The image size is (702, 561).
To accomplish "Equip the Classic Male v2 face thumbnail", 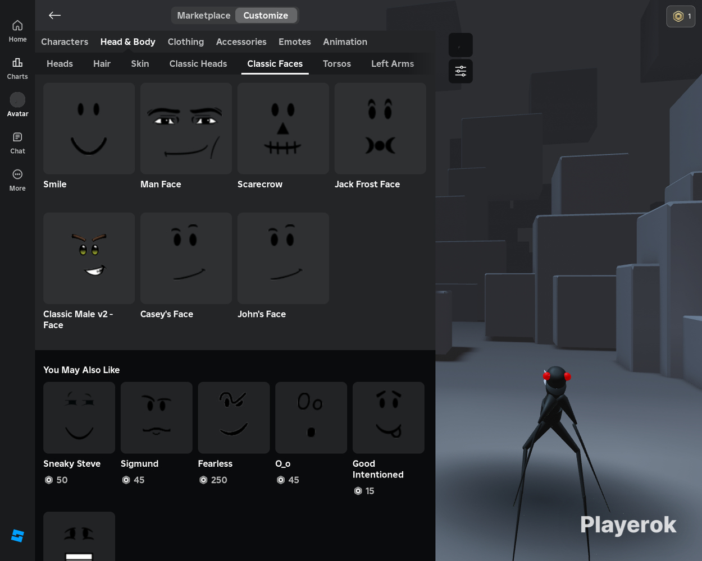I will tap(89, 258).
